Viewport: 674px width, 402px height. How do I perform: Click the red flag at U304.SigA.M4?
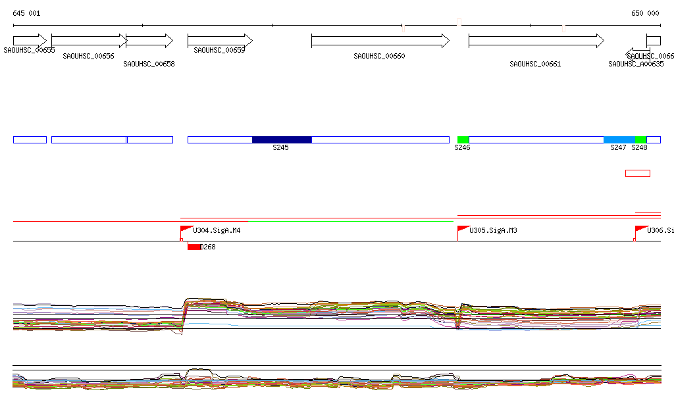[x=186, y=230]
